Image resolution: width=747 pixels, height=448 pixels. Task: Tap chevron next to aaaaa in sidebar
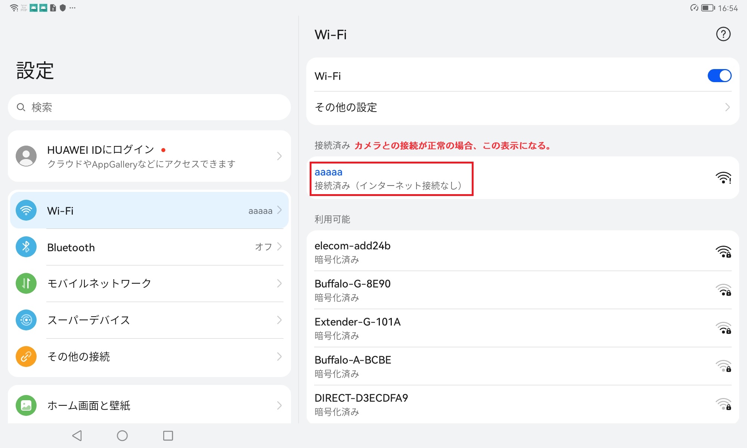tap(279, 210)
